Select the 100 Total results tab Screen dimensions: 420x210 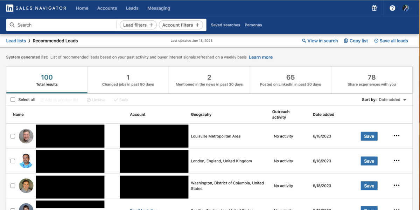pyautogui.click(x=47, y=80)
